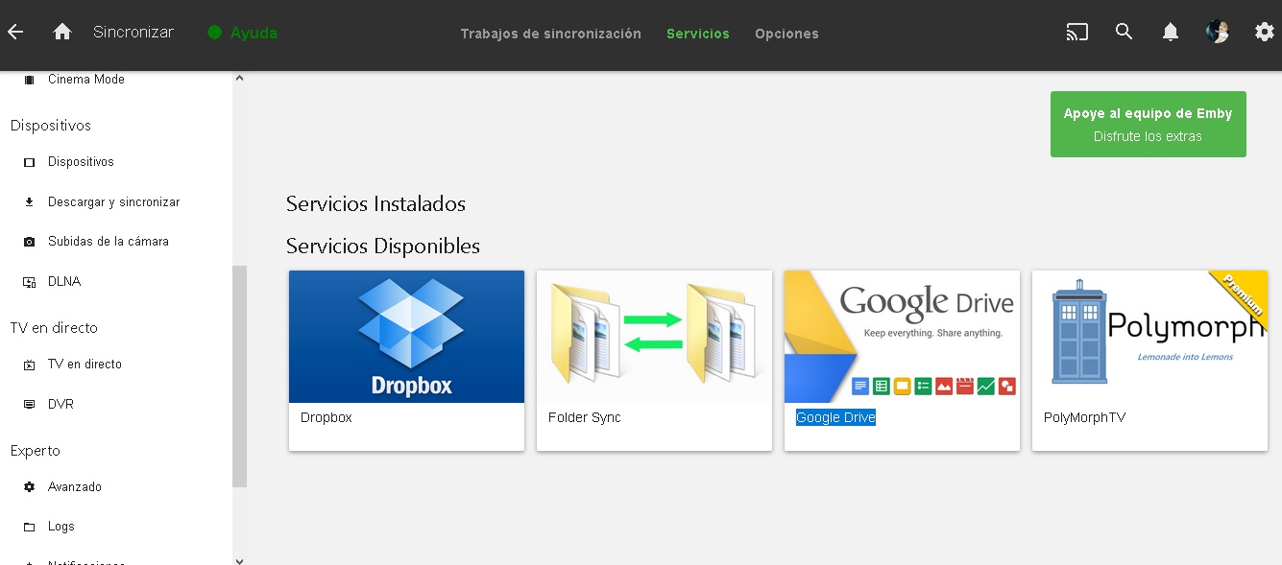Click the green Ayuda circle icon
The width and height of the screenshot is (1282, 565).
(214, 33)
